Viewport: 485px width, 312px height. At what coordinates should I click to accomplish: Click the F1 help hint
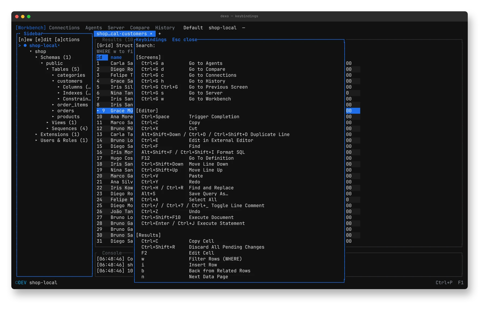point(460,283)
